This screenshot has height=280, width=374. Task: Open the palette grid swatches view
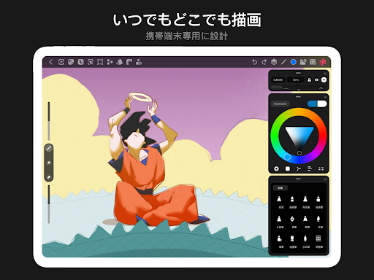click(x=321, y=168)
